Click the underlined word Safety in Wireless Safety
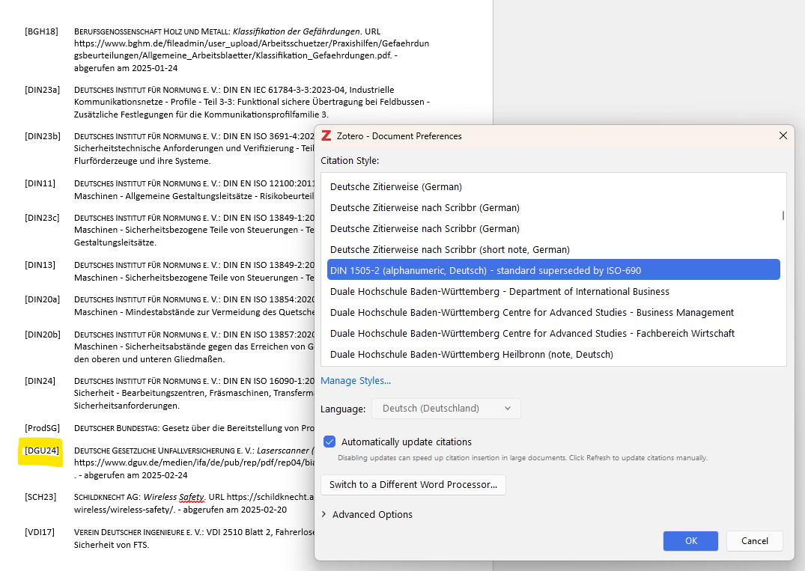The height and width of the screenshot is (571, 805). tap(192, 497)
